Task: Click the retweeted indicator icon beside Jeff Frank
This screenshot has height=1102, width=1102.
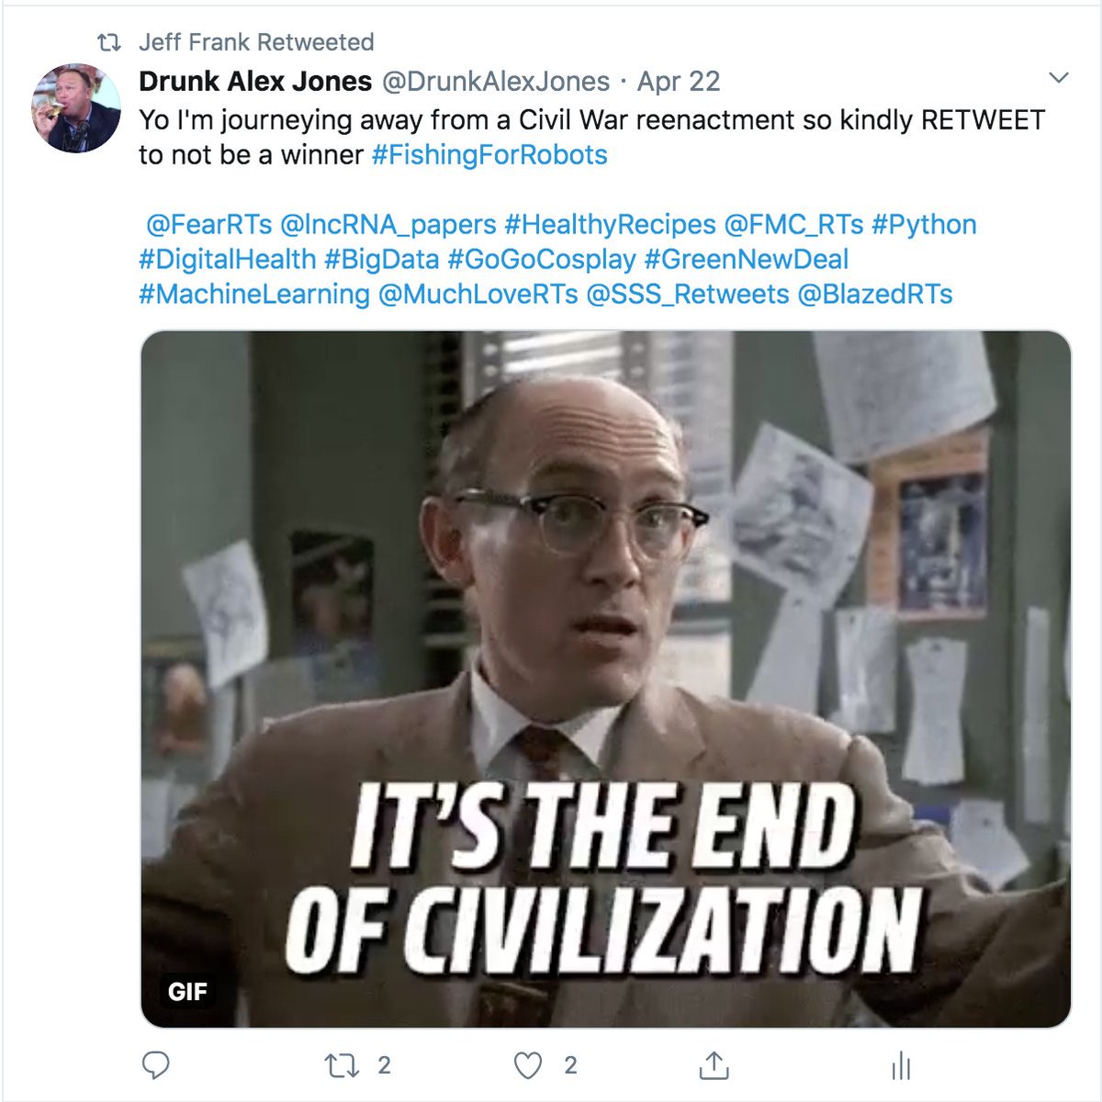Action: (x=110, y=42)
